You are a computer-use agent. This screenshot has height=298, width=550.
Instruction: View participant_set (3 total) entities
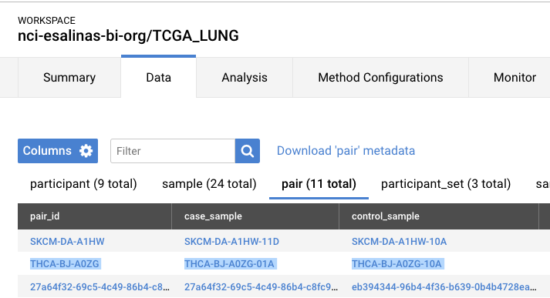[446, 184]
